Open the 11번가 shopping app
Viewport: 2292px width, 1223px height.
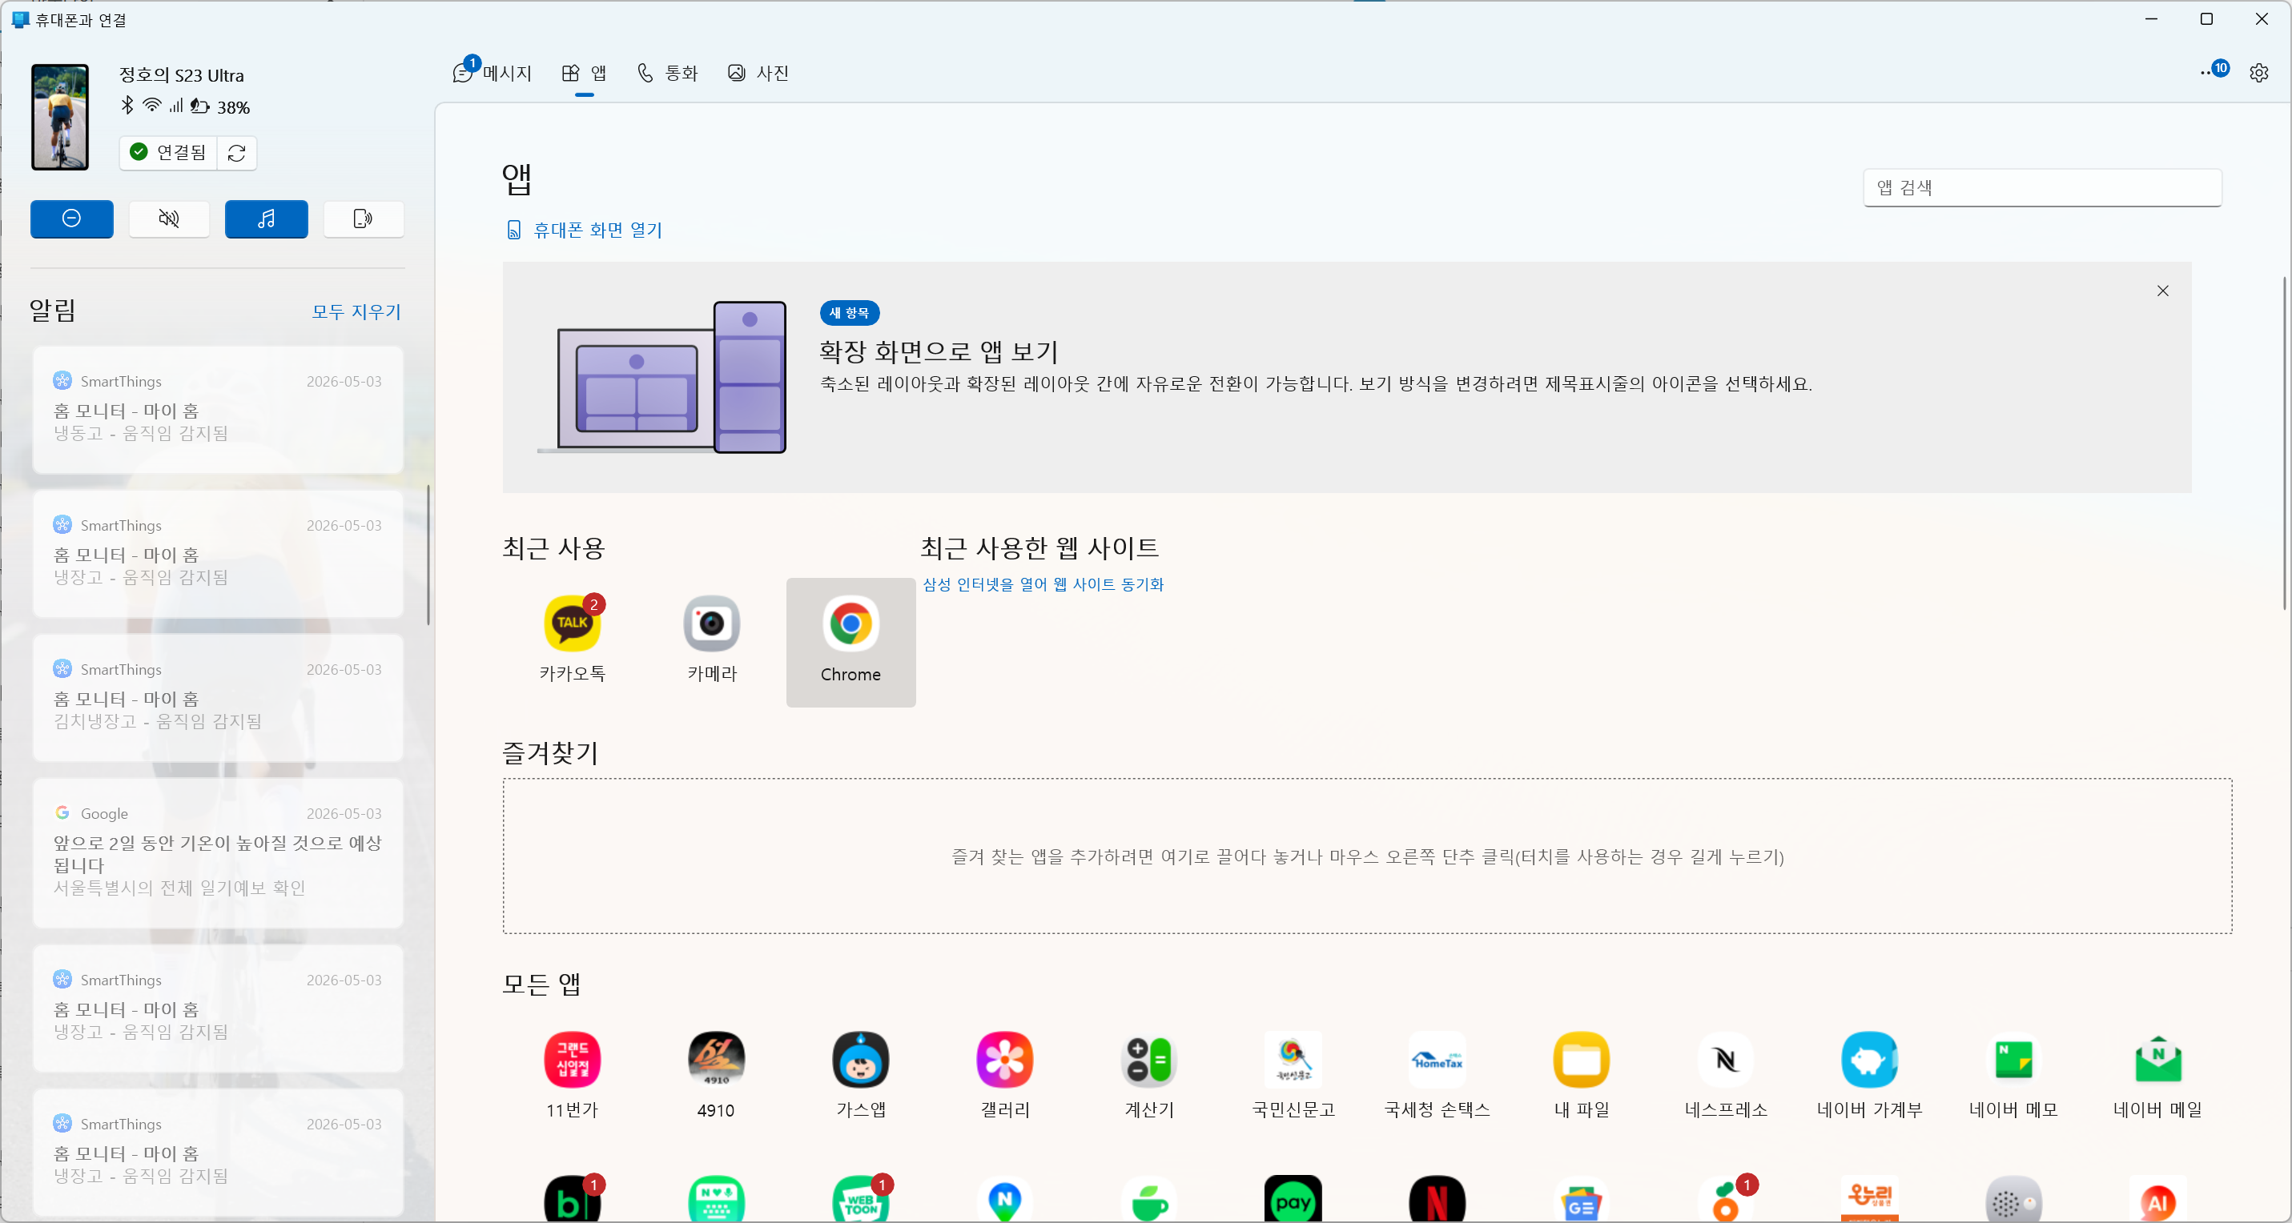click(572, 1076)
